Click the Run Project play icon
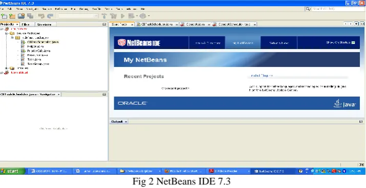The image size is (366, 188). click(122, 16)
